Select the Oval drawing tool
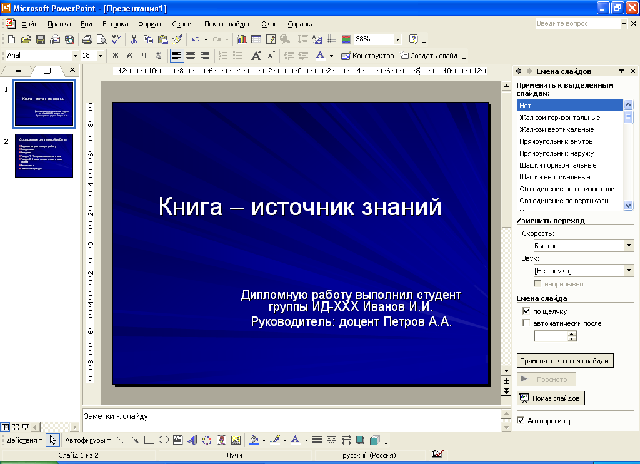Image resolution: width=640 pixels, height=464 pixels. point(164,440)
